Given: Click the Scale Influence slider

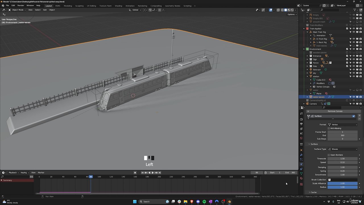Looking at the screenshot, I should 342,183.
